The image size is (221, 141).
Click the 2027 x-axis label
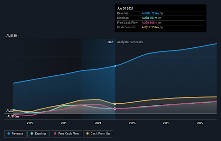200,123
